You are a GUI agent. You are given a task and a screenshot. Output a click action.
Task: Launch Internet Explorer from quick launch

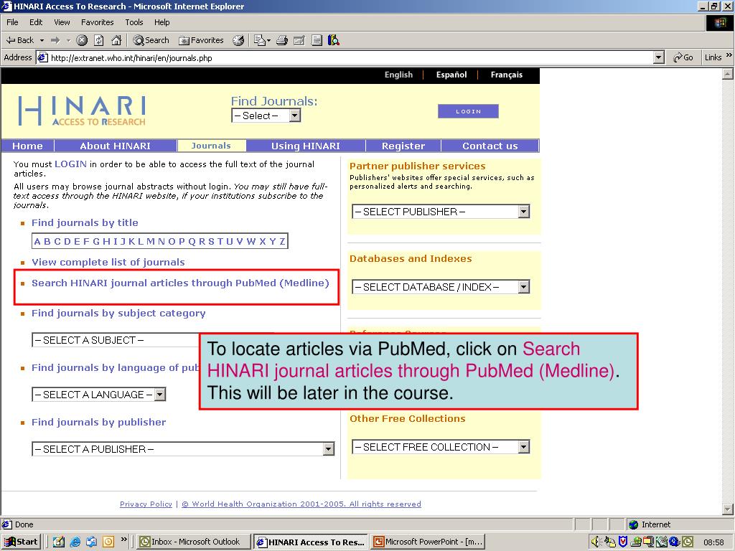pyautogui.click(x=75, y=542)
